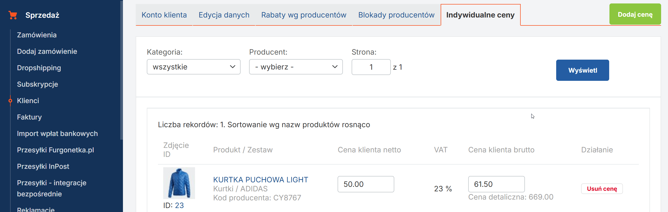The height and width of the screenshot is (212, 668).
Task: Expand the Producent dropdown
Action: coord(296,67)
